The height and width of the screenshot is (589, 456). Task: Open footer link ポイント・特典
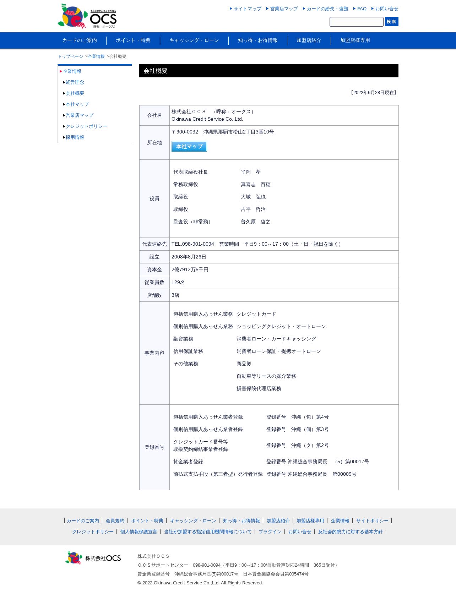click(x=147, y=521)
